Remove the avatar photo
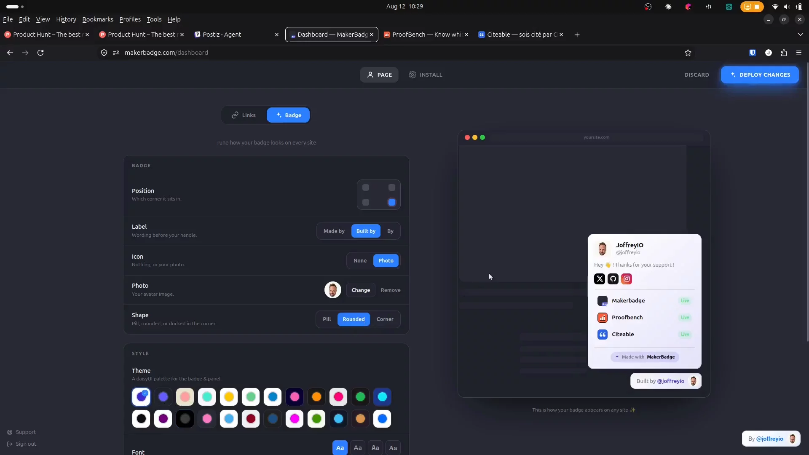Image resolution: width=809 pixels, height=455 pixels. tap(391, 290)
